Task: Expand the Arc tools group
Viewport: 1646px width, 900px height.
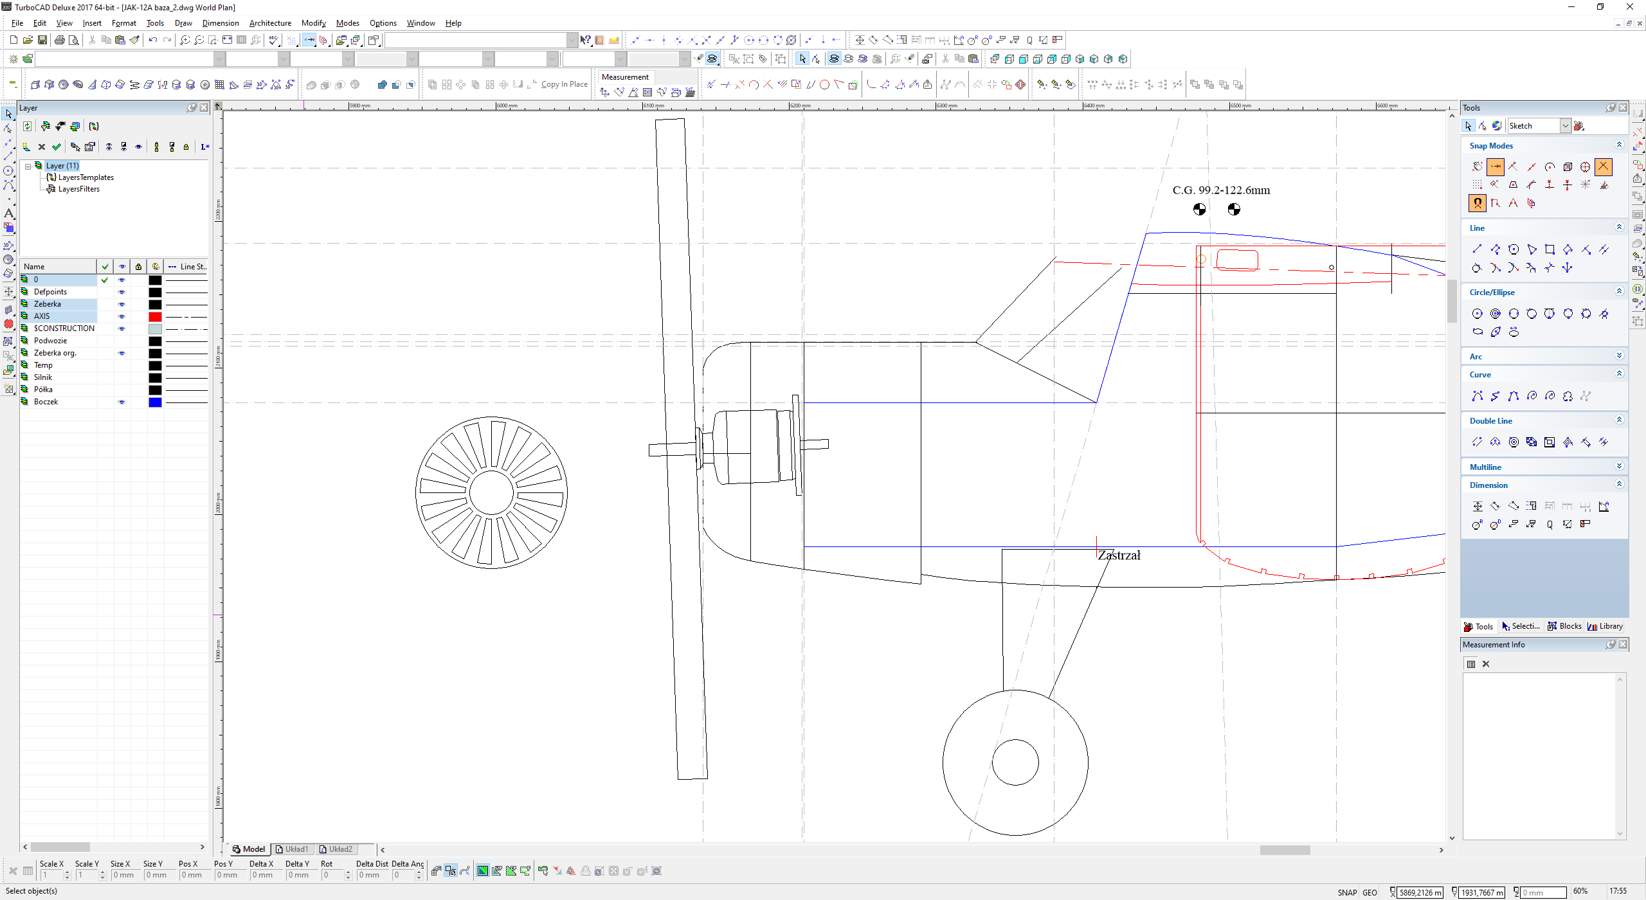Action: [x=1619, y=356]
